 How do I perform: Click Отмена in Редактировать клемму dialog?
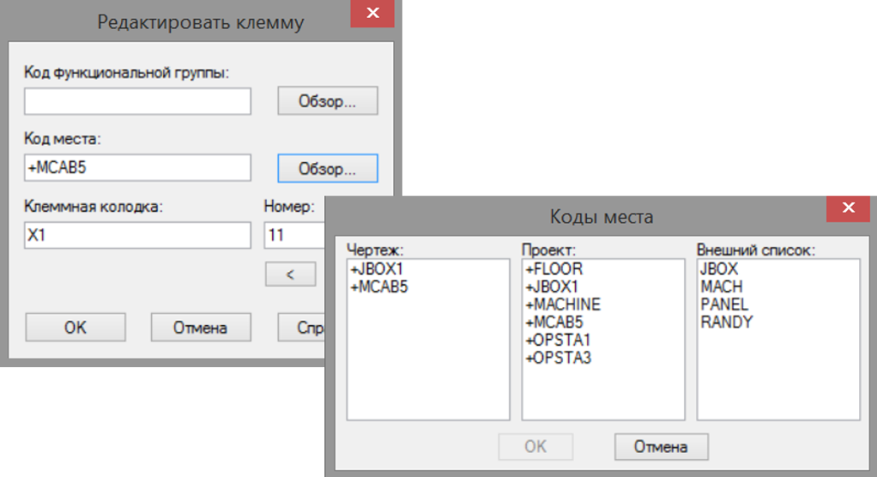[x=200, y=327]
